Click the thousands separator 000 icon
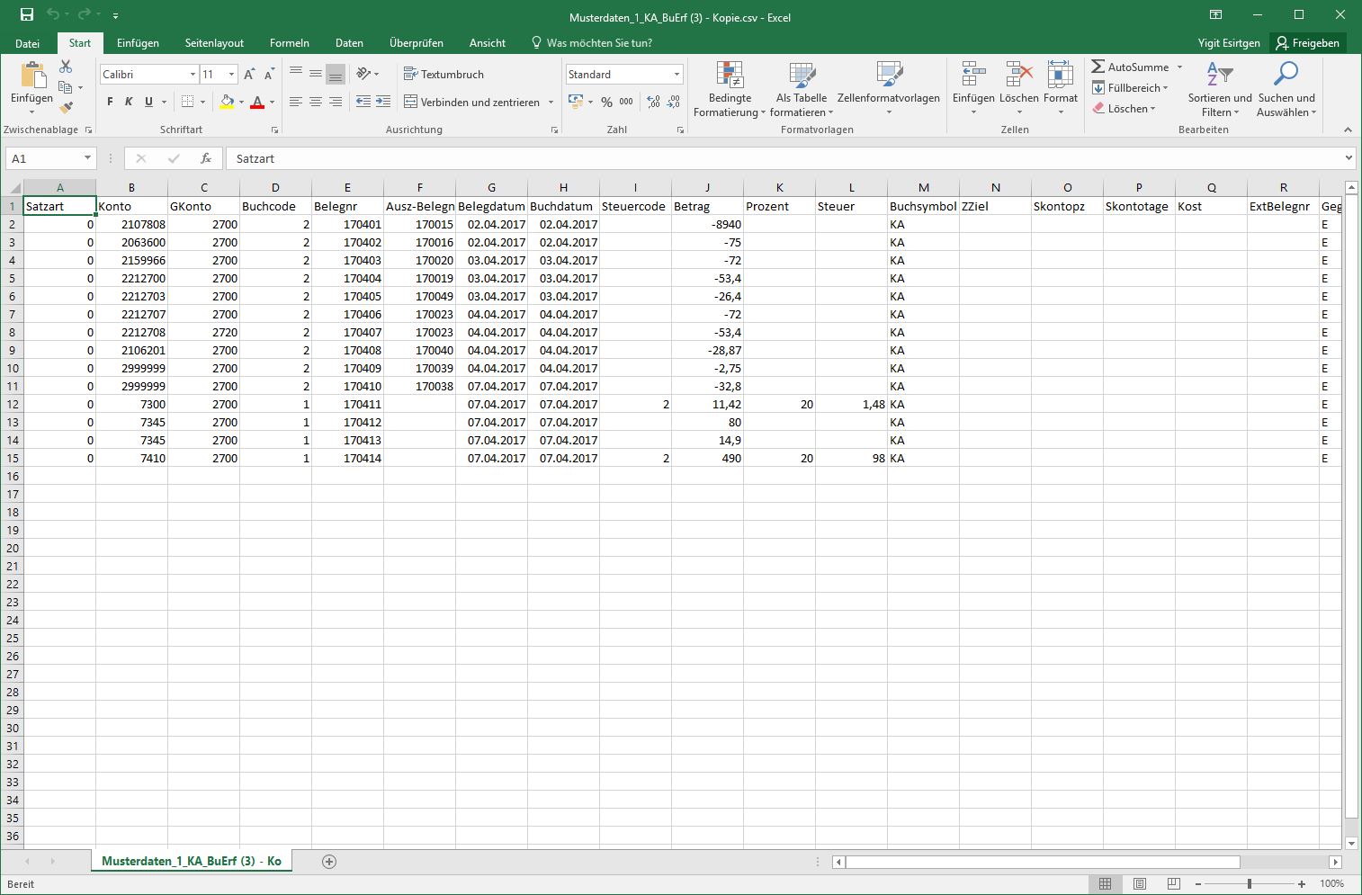The image size is (1362, 895). pyautogui.click(x=626, y=102)
